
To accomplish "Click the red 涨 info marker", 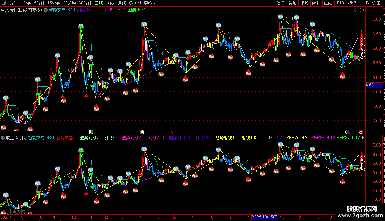I will click(x=361, y=132).
